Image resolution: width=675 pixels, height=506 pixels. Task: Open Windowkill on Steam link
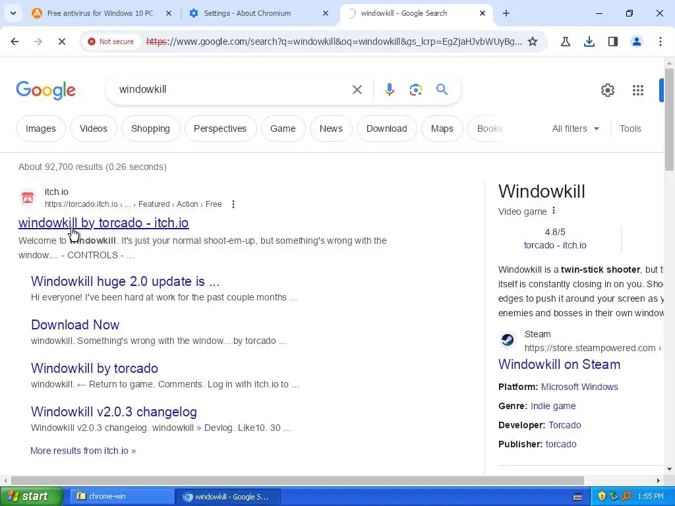(559, 364)
